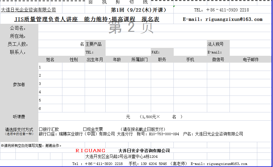Screen dimensions: 273x167
Task: Click the blank cell after FAX:
Action: coord(190,52)
